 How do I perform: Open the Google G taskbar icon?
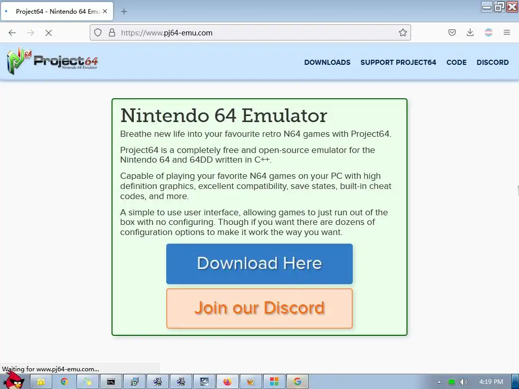point(297,382)
